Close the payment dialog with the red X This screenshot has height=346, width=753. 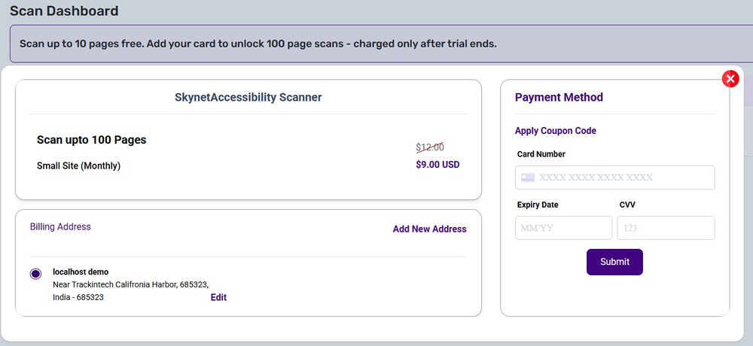pyautogui.click(x=730, y=79)
